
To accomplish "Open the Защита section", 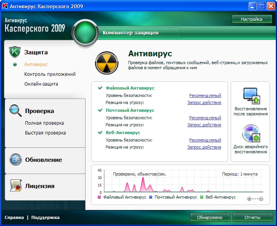I will point(36,52).
